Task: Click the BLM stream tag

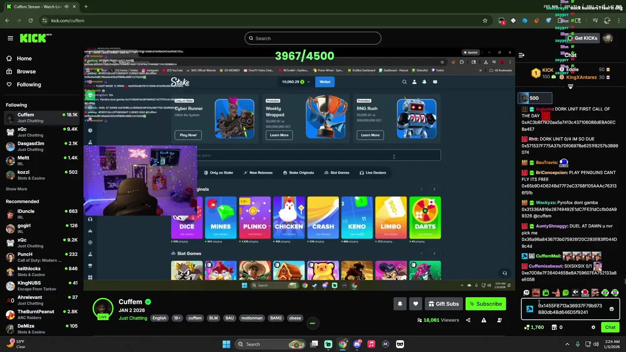Action: (213, 318)
